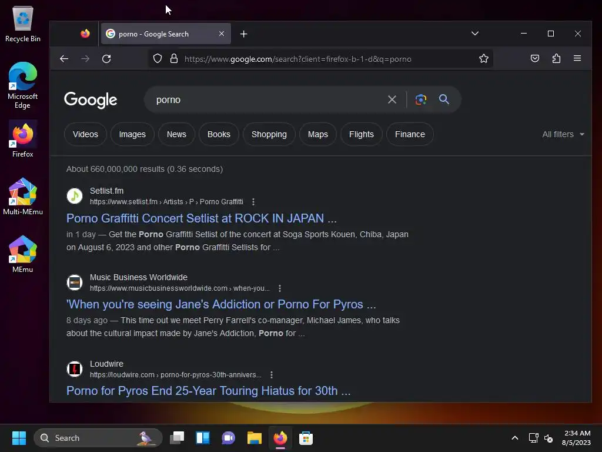Viewport: 602px width, 452px height.
Task: Click the loudwire.com URL text
Action: pos(175,375)
